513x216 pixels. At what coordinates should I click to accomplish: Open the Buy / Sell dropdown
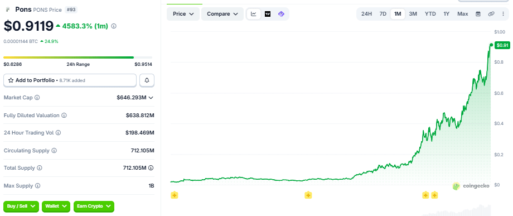coord(21,206)
